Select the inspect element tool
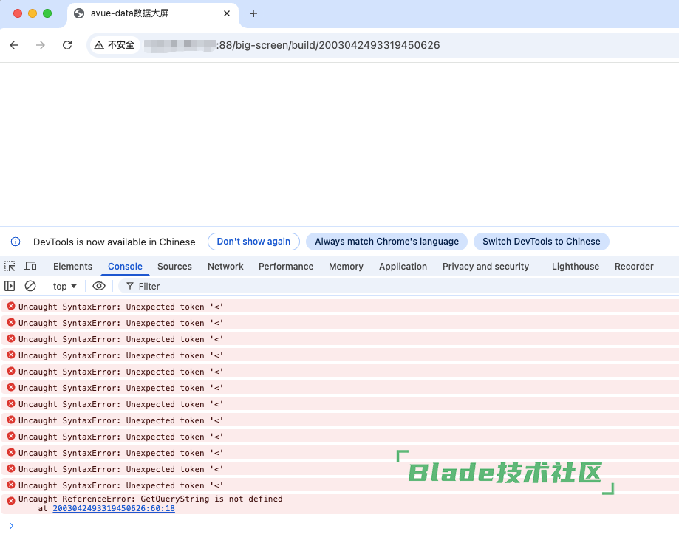Viewport: 679px width, 540px height. tap(10, 266)
